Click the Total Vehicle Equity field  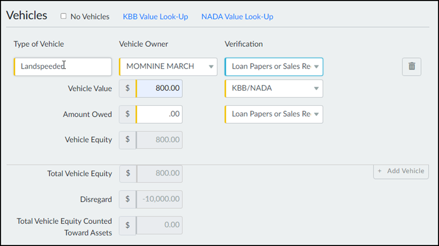coord(159,174)
